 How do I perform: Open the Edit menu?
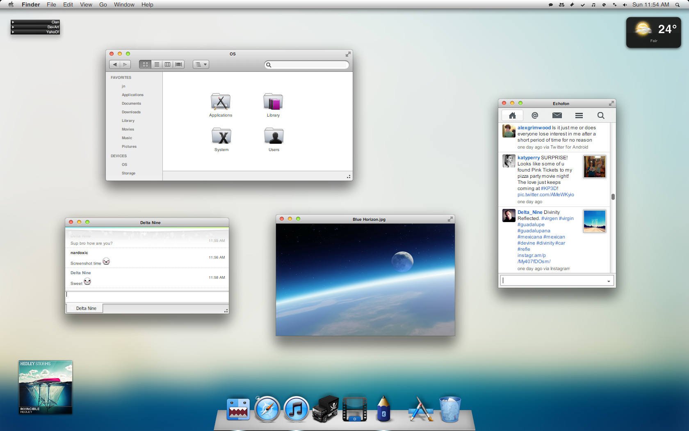(x=68, y=5)
